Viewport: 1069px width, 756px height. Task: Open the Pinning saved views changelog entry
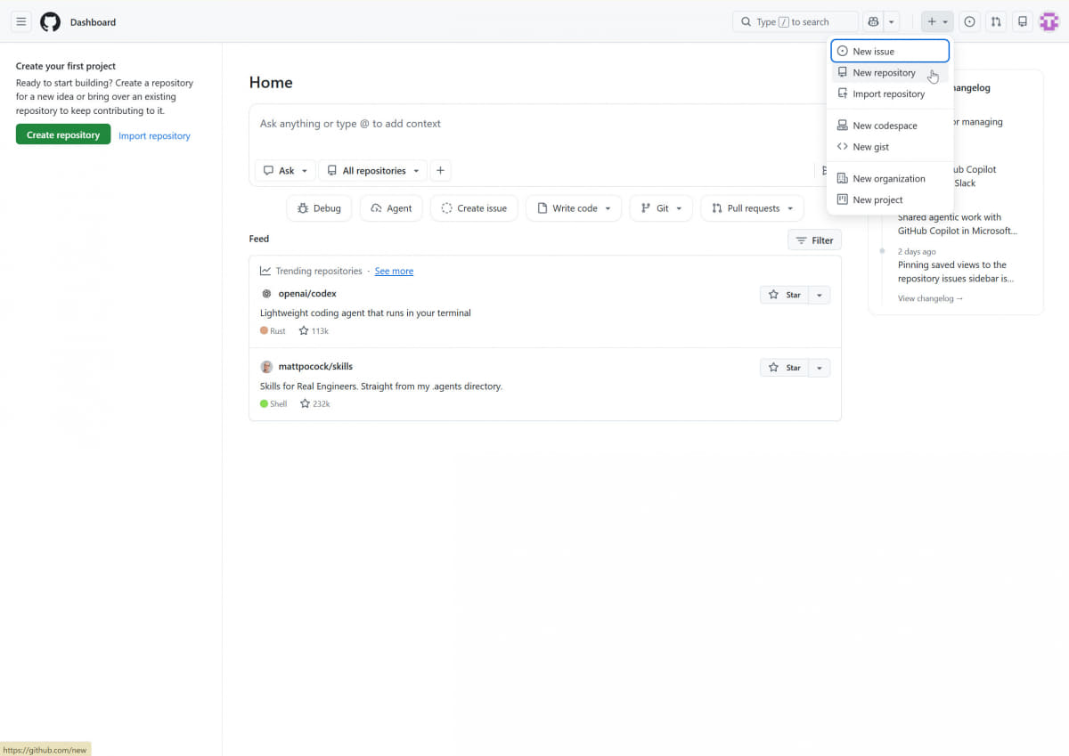(956, 272)
